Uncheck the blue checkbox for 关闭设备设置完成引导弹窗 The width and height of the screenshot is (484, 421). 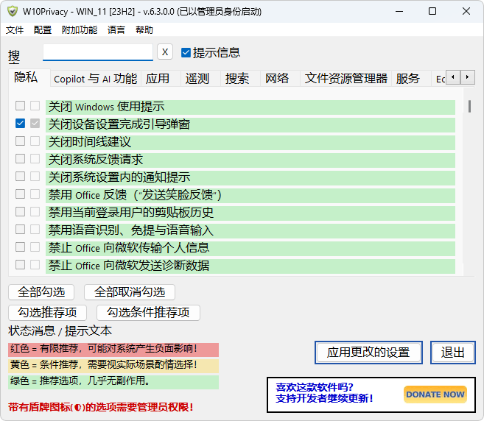[x=21, y=124]
